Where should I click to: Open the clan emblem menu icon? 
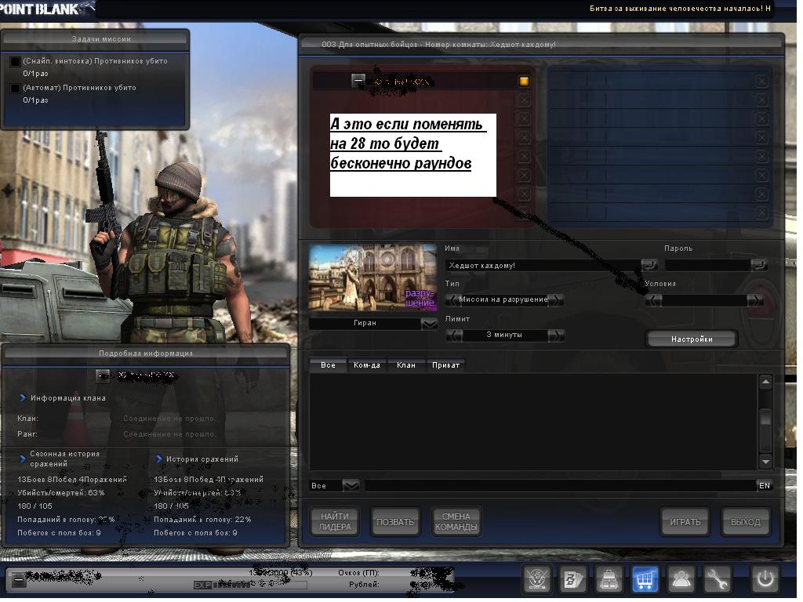coord(537,579)
